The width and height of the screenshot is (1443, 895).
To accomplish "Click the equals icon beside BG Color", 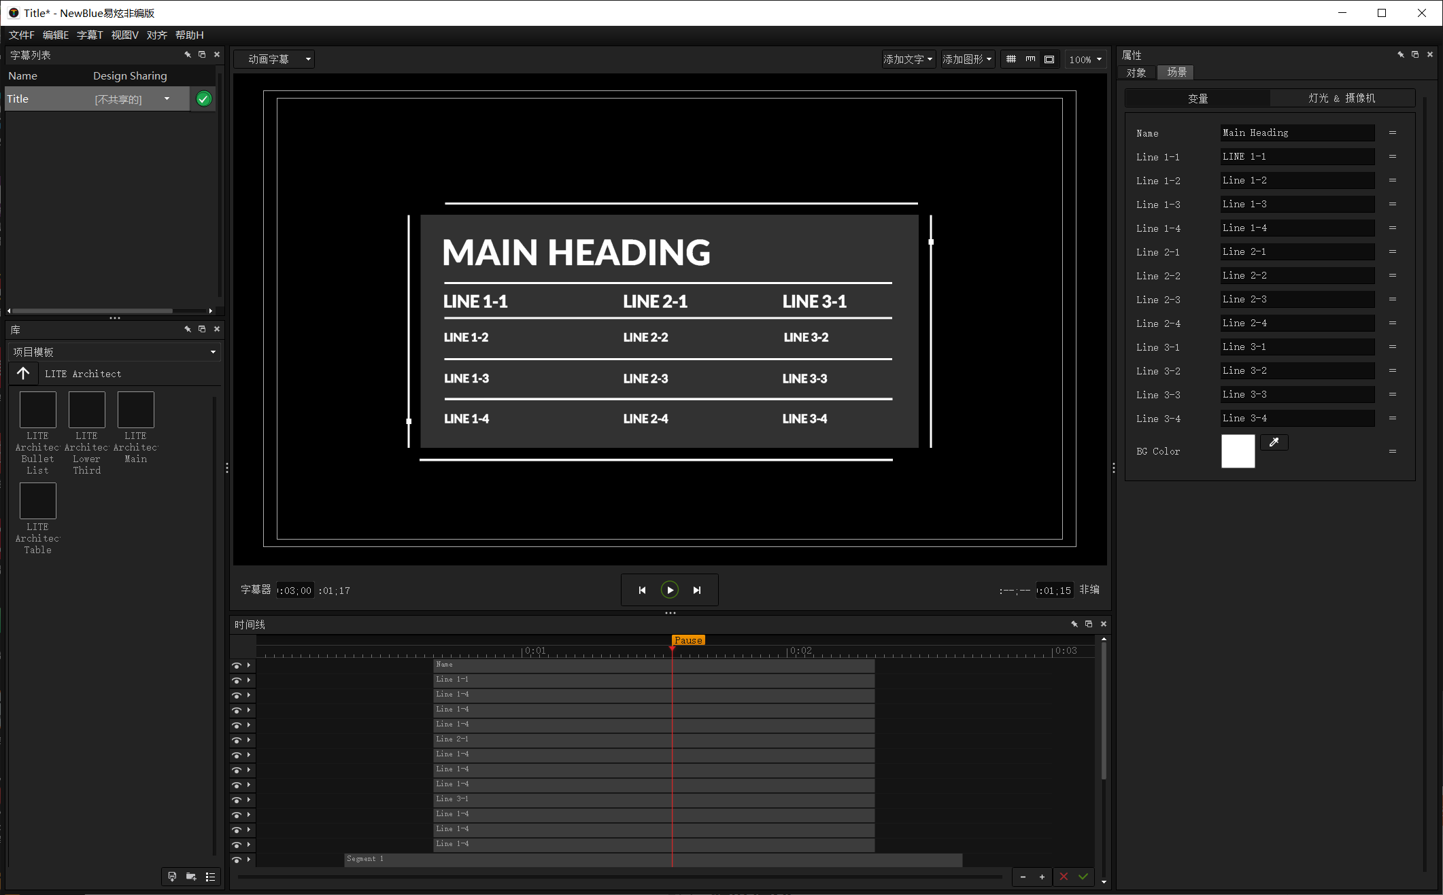I will (x=1393, y=451).
